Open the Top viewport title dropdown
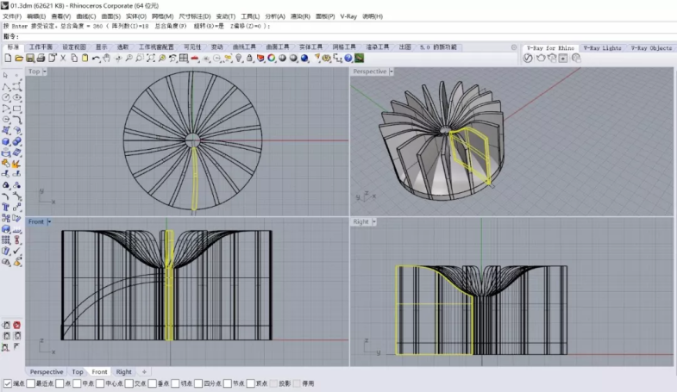677x392 pixels. [x=45, y=72]
